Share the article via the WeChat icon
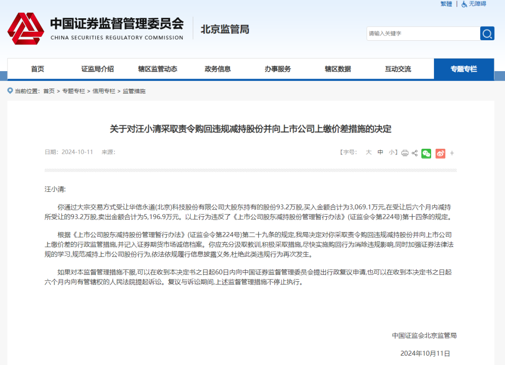Screen dimensions: 505x365 click(426, 153)
